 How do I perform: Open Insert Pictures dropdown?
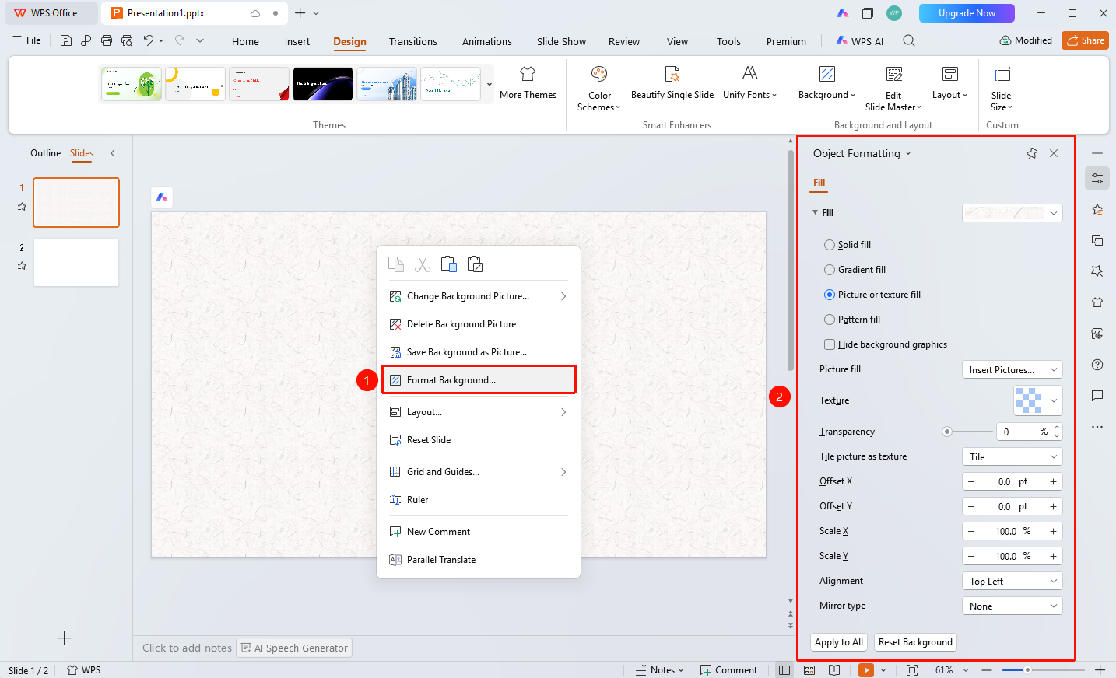point(1012,369)
